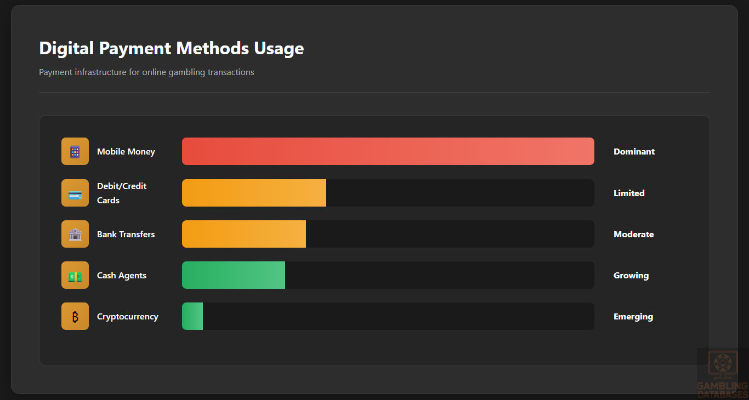The width and height of the screenshot is (749, 400).
Task: Click the Debit/Credit Cards card icon
Action: (x=75, y=193)
